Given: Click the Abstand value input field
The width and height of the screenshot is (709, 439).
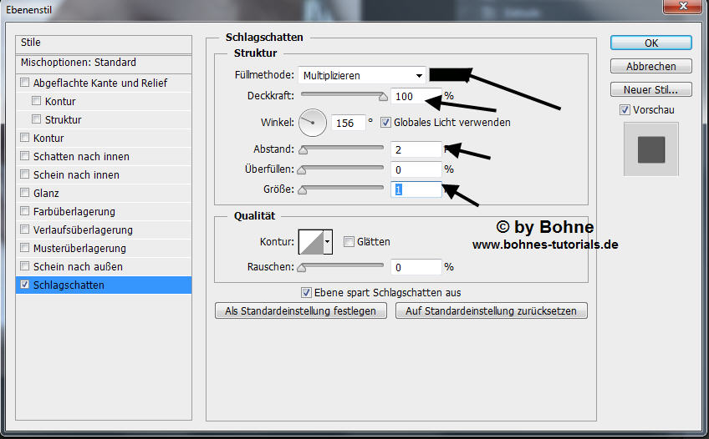Looking at the screenshot, I should click(x=416, y=149).
